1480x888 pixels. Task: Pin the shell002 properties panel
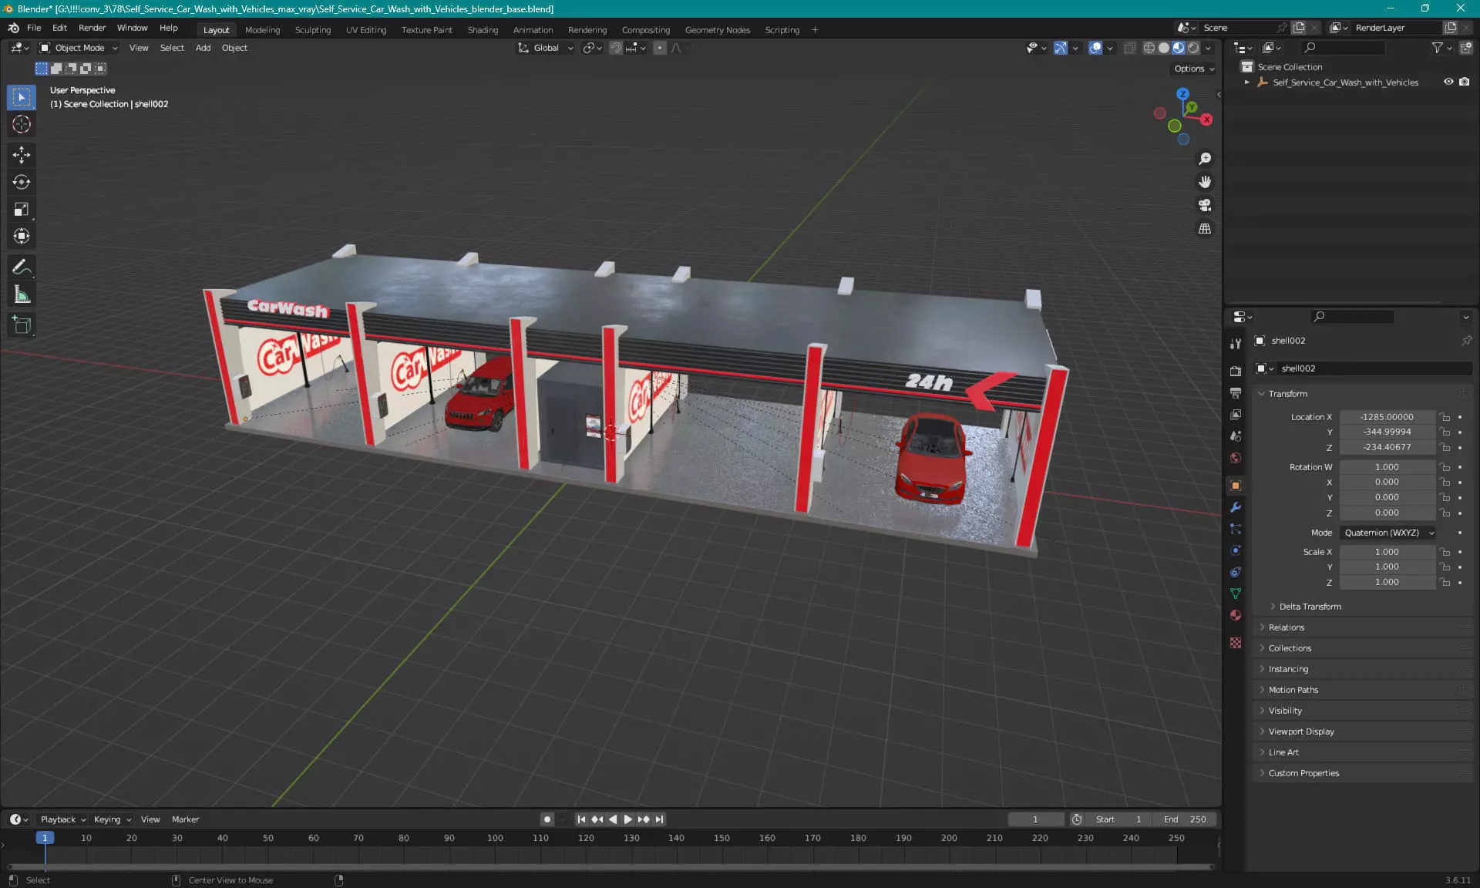[x=1466, y=341]
